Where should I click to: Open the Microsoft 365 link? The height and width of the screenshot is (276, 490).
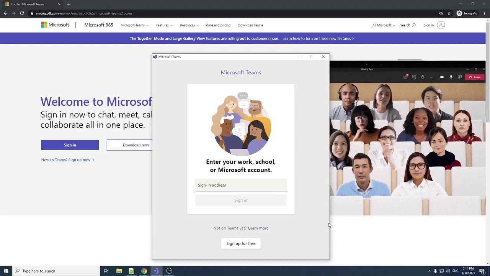click(x=99, y=25)
